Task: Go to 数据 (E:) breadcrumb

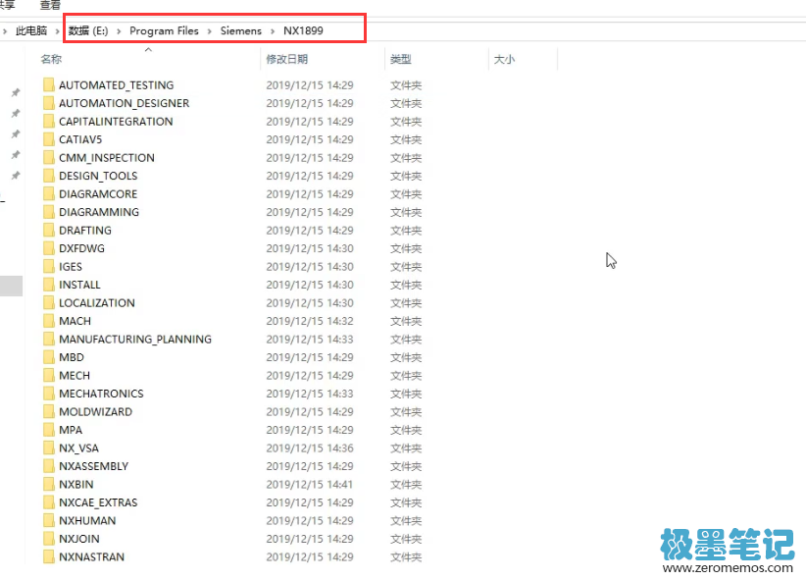Action: point(88,30)
